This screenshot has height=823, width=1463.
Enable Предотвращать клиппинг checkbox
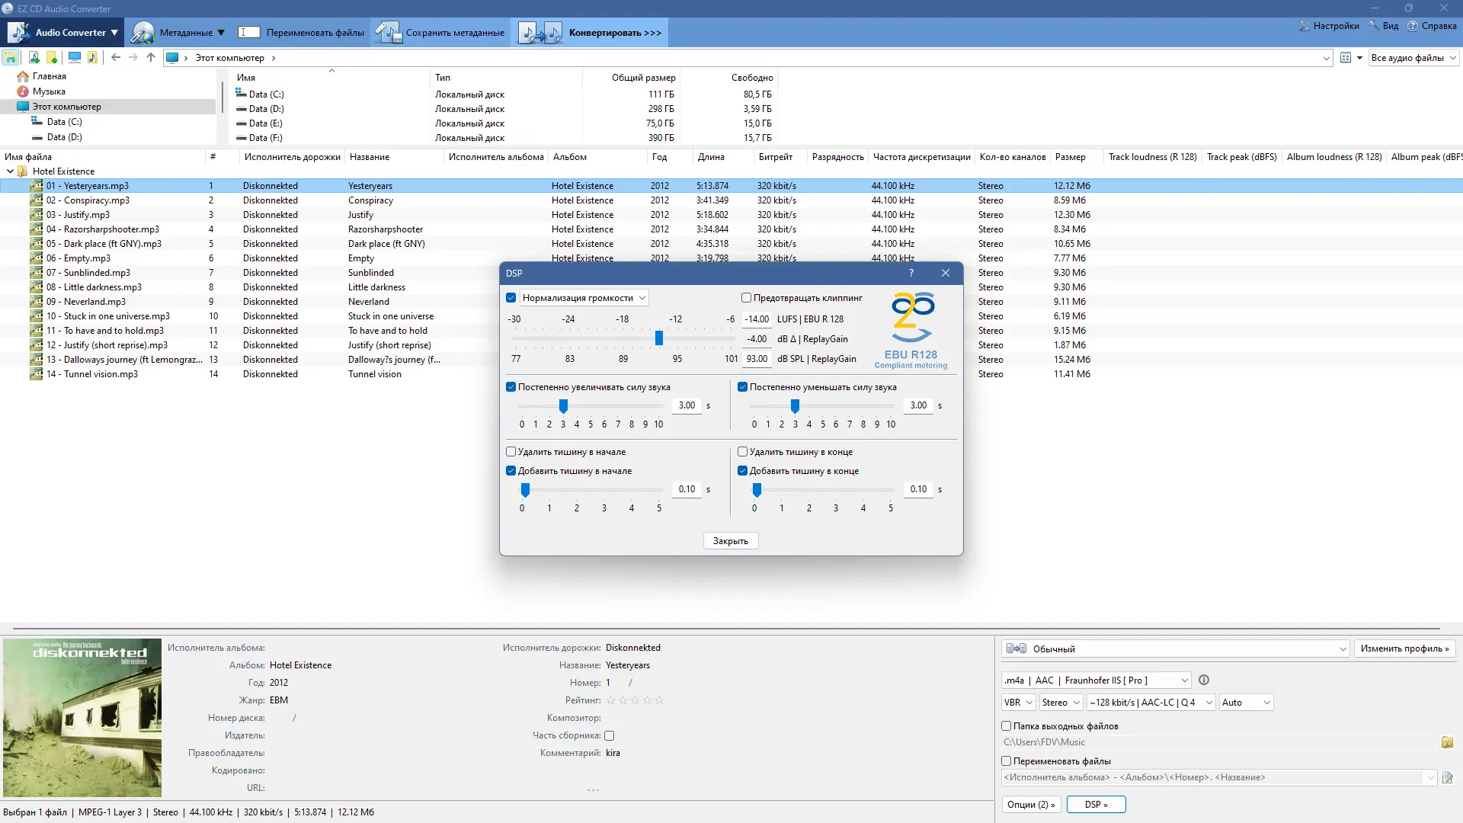747,298
